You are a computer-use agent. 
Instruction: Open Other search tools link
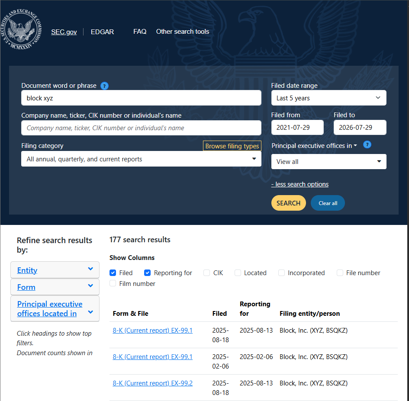point(183,32)
